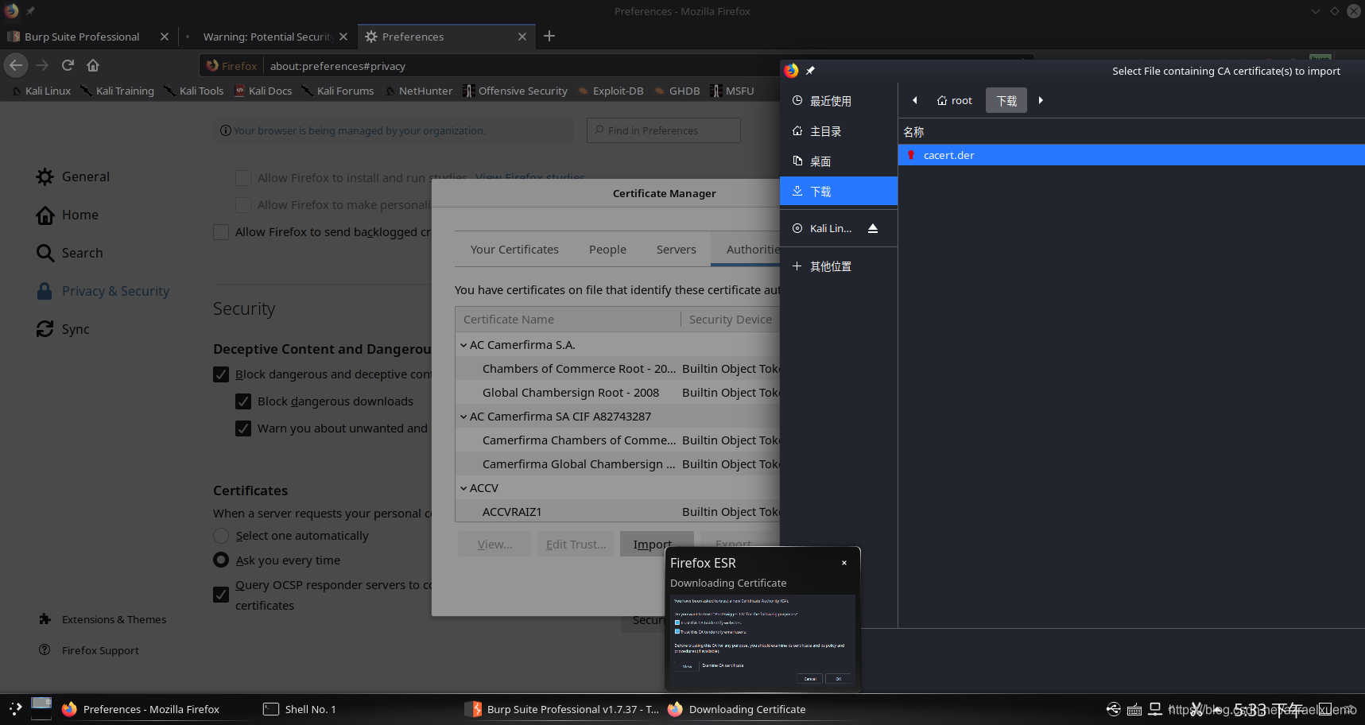Collapse AC Camerfirma SA CIF A82743287 group

[x=463, y=417]
